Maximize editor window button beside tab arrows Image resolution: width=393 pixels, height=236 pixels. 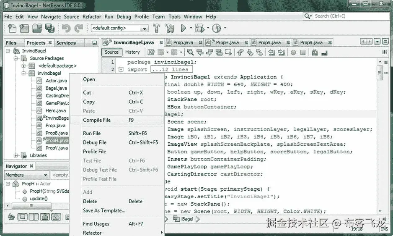click(x=385, y=42)
